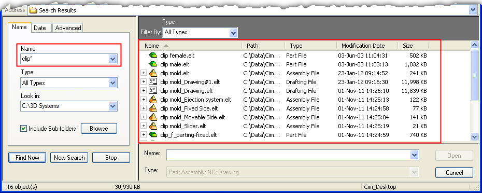The height and width of the screenshot is (193, 482).
Task: Open the Address bar dropdown arrow
Action: click(473, 10)
